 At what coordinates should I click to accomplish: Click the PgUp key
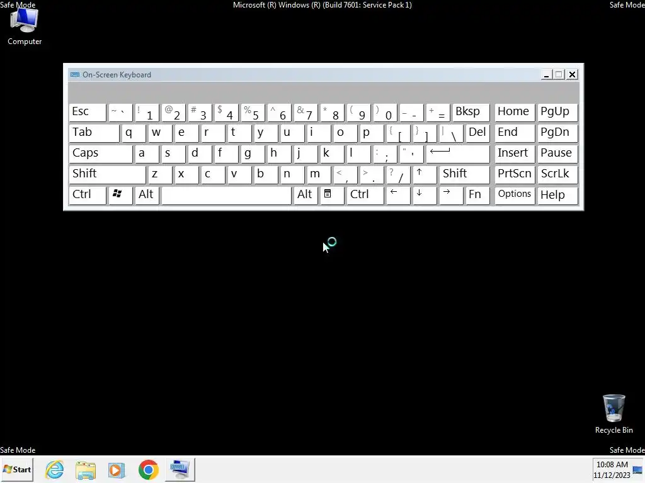(557, 112)
